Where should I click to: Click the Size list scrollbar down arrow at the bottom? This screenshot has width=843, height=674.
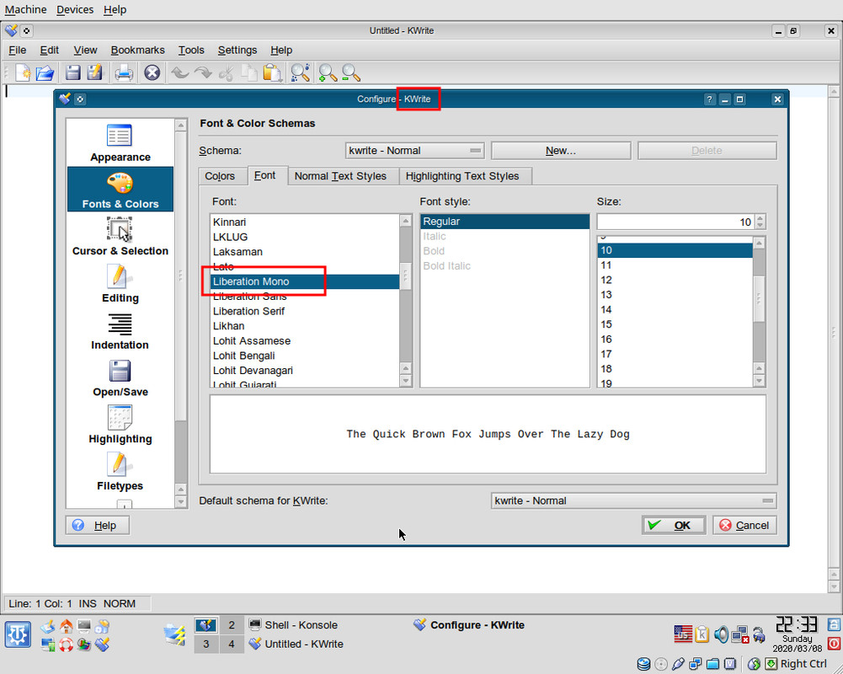click(x=759, y=381)
